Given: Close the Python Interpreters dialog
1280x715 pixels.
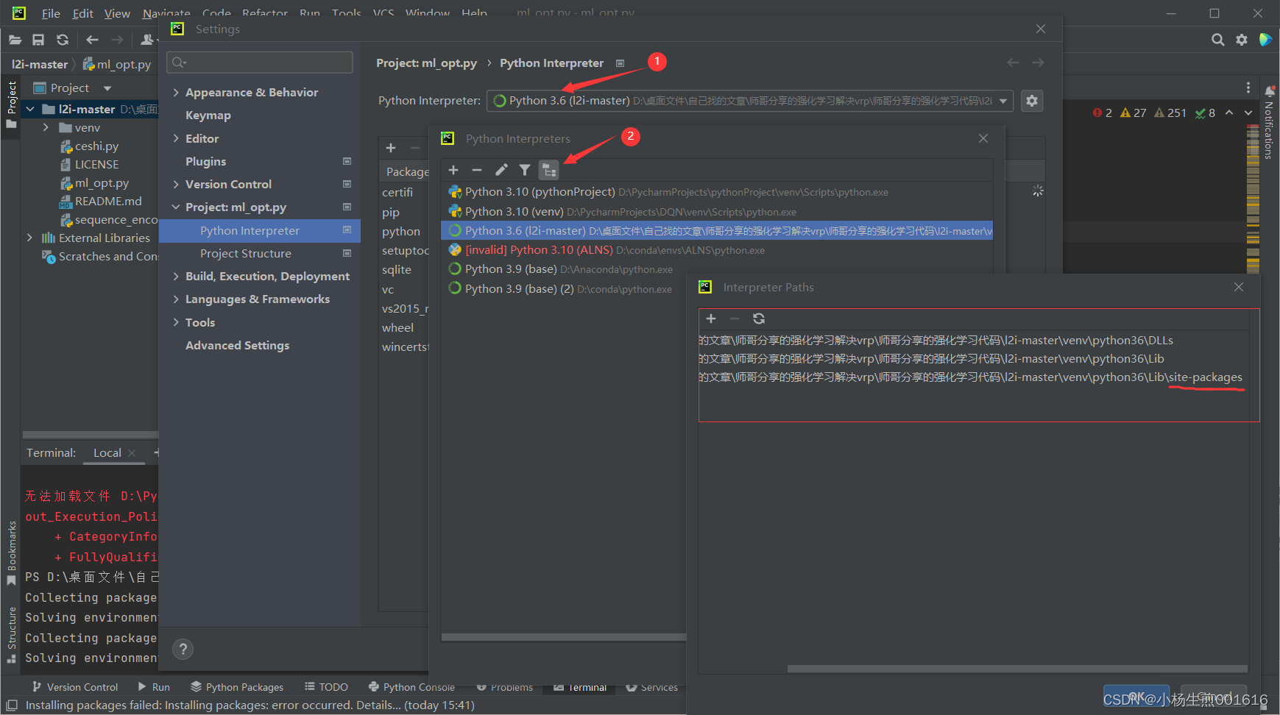Looking at the screenshot, I should point(983,138).
